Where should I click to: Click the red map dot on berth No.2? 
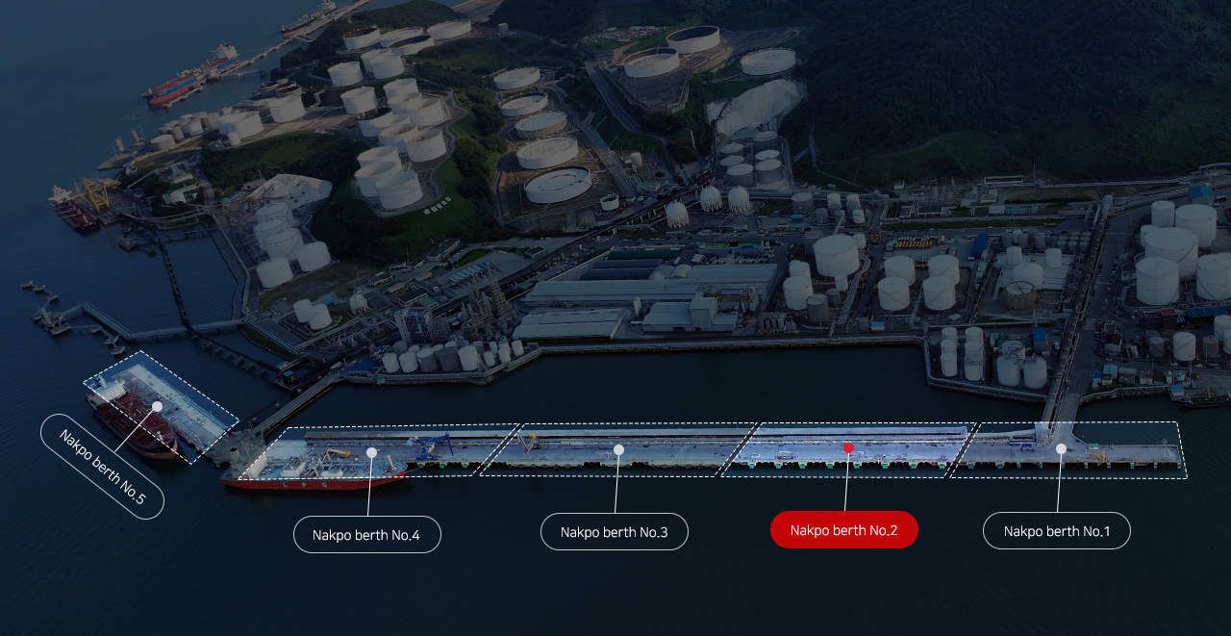click(848, 447)
